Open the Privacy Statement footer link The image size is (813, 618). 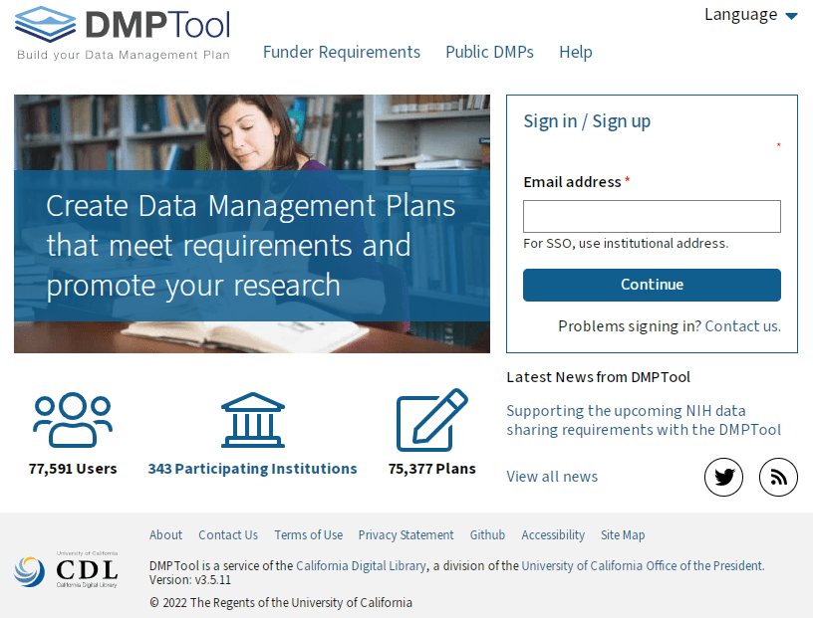pos(406,534)
